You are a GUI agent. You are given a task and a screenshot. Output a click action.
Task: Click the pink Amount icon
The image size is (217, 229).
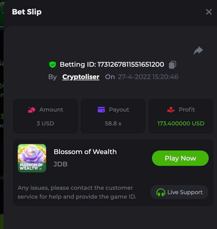point(32,110)
